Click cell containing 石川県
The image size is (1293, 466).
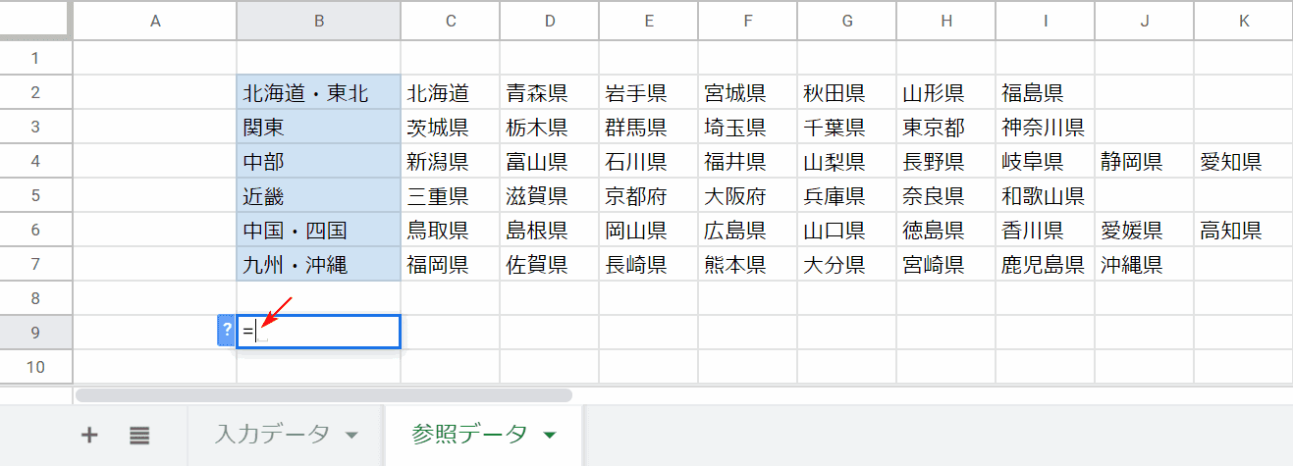(x=648, y=162)
